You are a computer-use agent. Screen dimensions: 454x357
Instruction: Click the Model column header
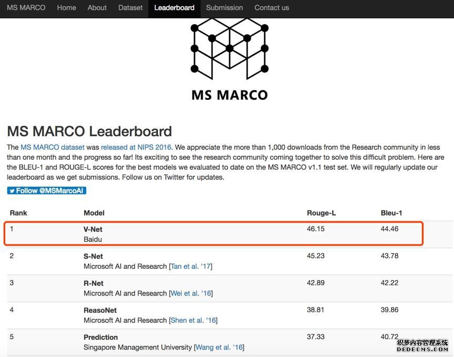click(94, 213)
